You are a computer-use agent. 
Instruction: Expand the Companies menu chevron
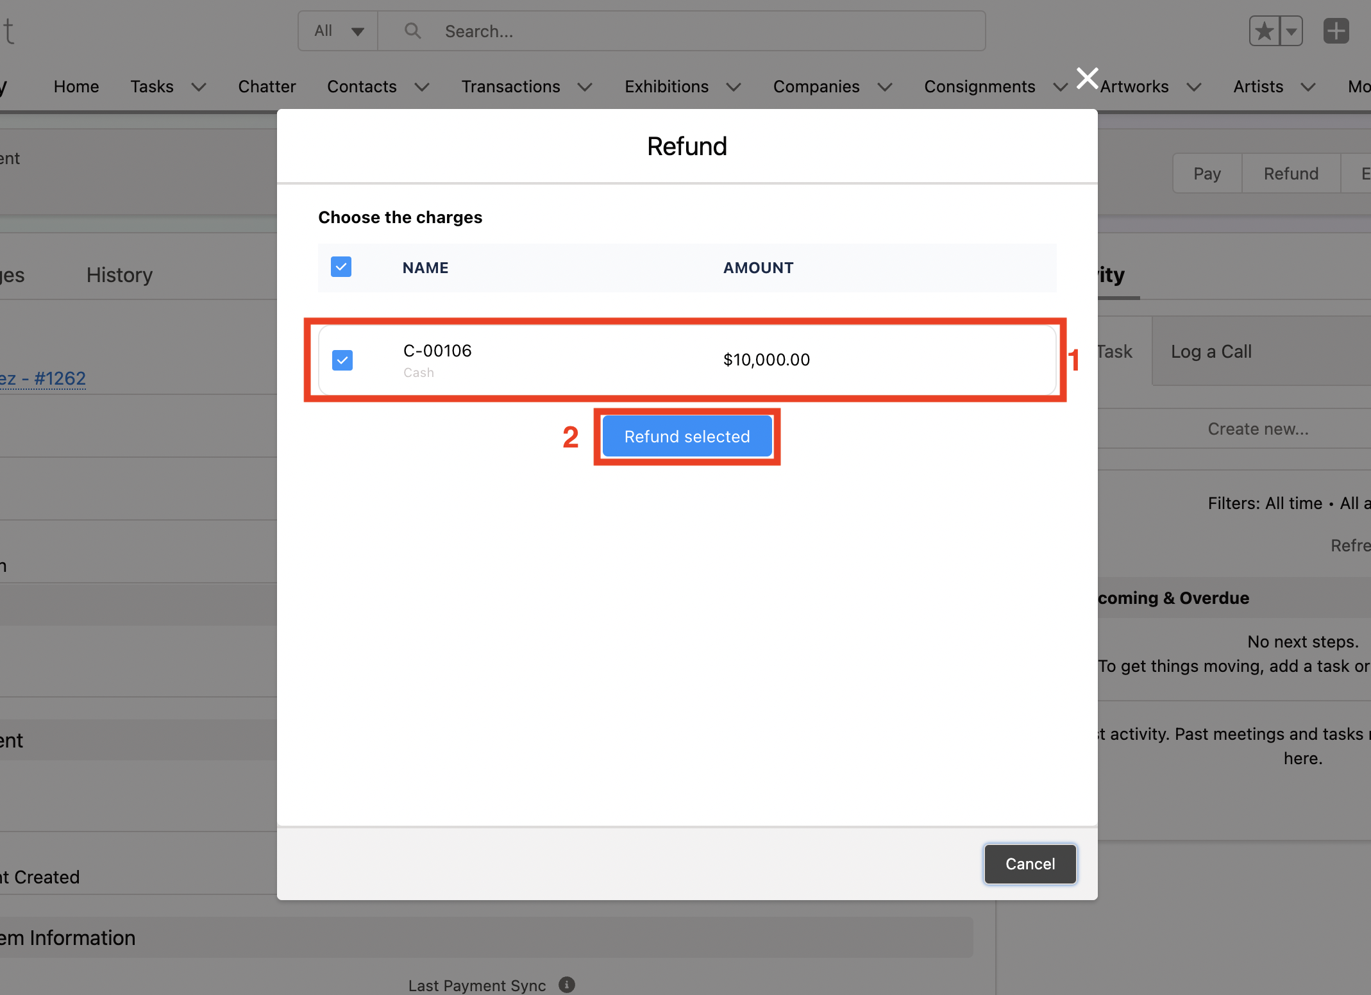(x=884, y=87)
